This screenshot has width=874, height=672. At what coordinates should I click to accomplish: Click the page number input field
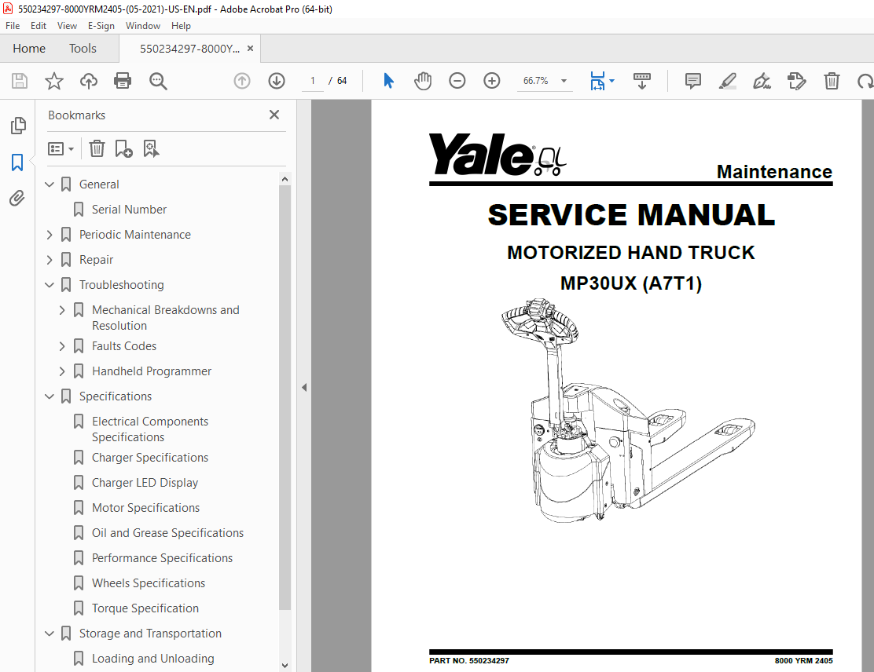point(313,82)
